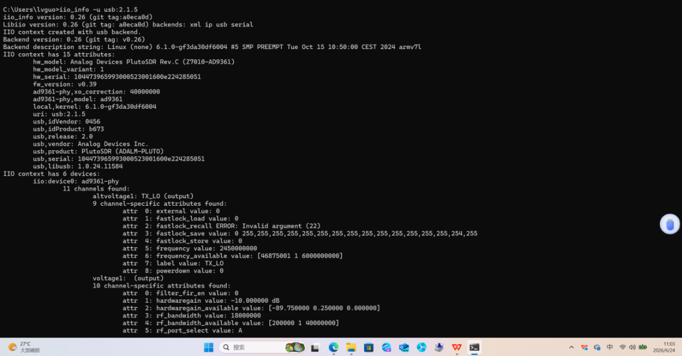Toggle the Chinese input method indicator
Image resolution: width=682 pixels, height=356 pixels.
(610, 347)
